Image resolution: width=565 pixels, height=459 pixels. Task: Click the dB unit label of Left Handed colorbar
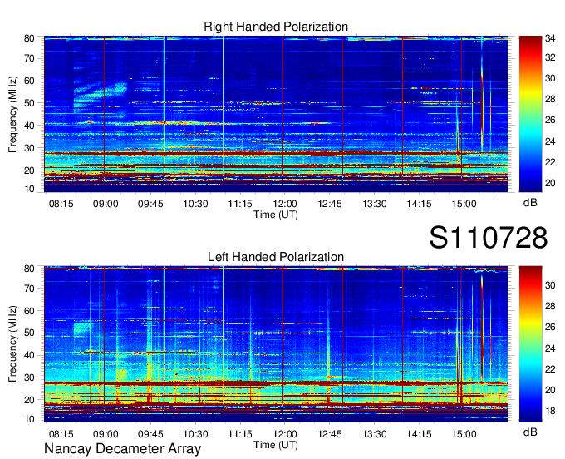pos(530,432)
